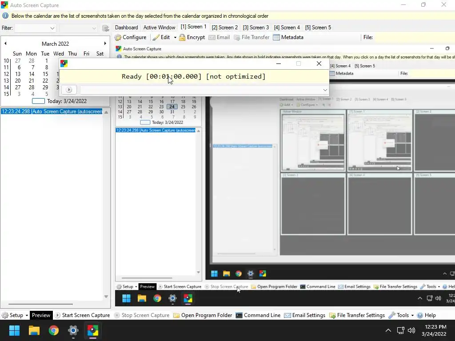The height and width of the screenshot is (341, 455).
Task: Open the Metadata panel button
Action: coord(288,37)
